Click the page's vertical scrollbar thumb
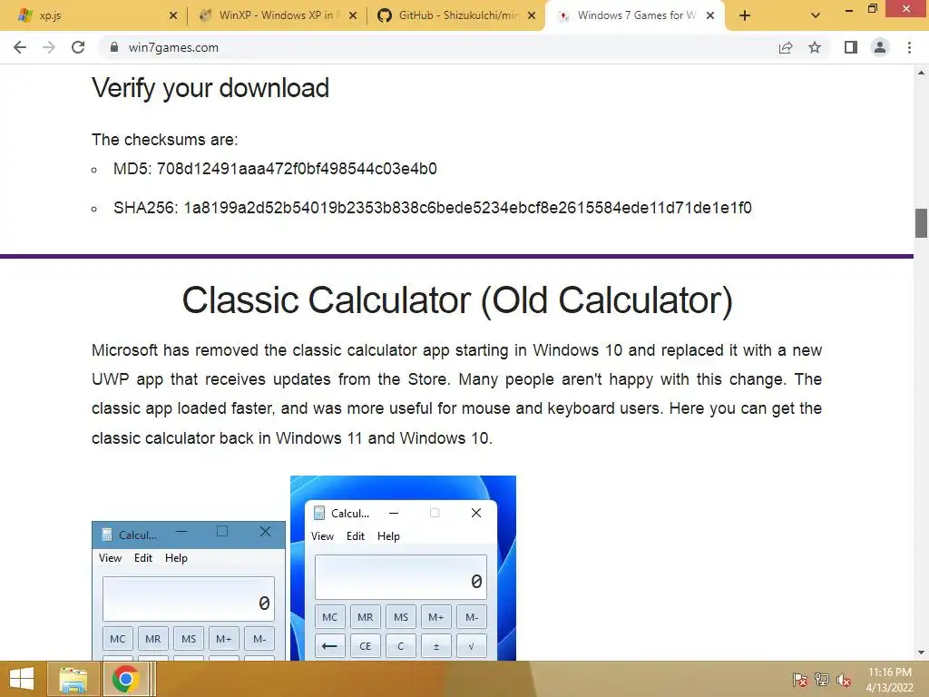Image resolution: width=929 pixels, height=697 pixels. click(x=921, y=223)
